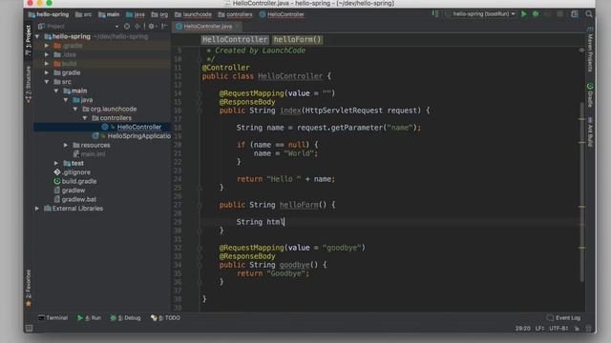Expand the .gradle folder

pyautogui.click(x=47, y=46)
